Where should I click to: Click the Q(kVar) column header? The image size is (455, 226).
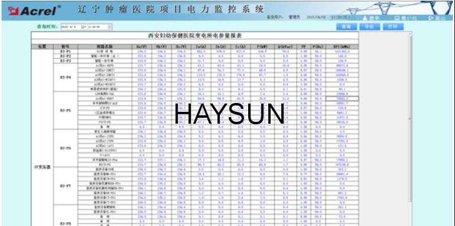pos(285,47)
